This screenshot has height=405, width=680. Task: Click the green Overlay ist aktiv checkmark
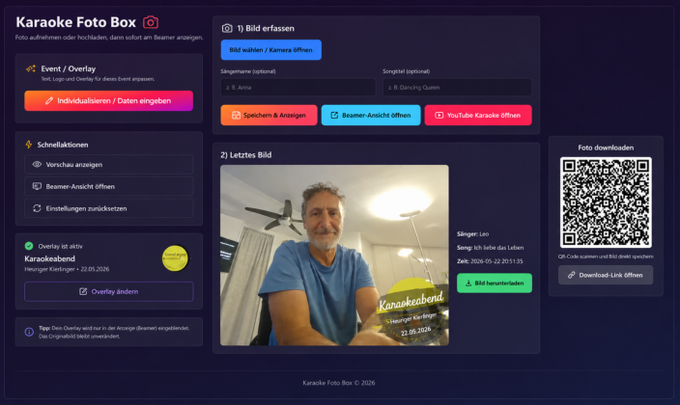click(x=29, y=246)
